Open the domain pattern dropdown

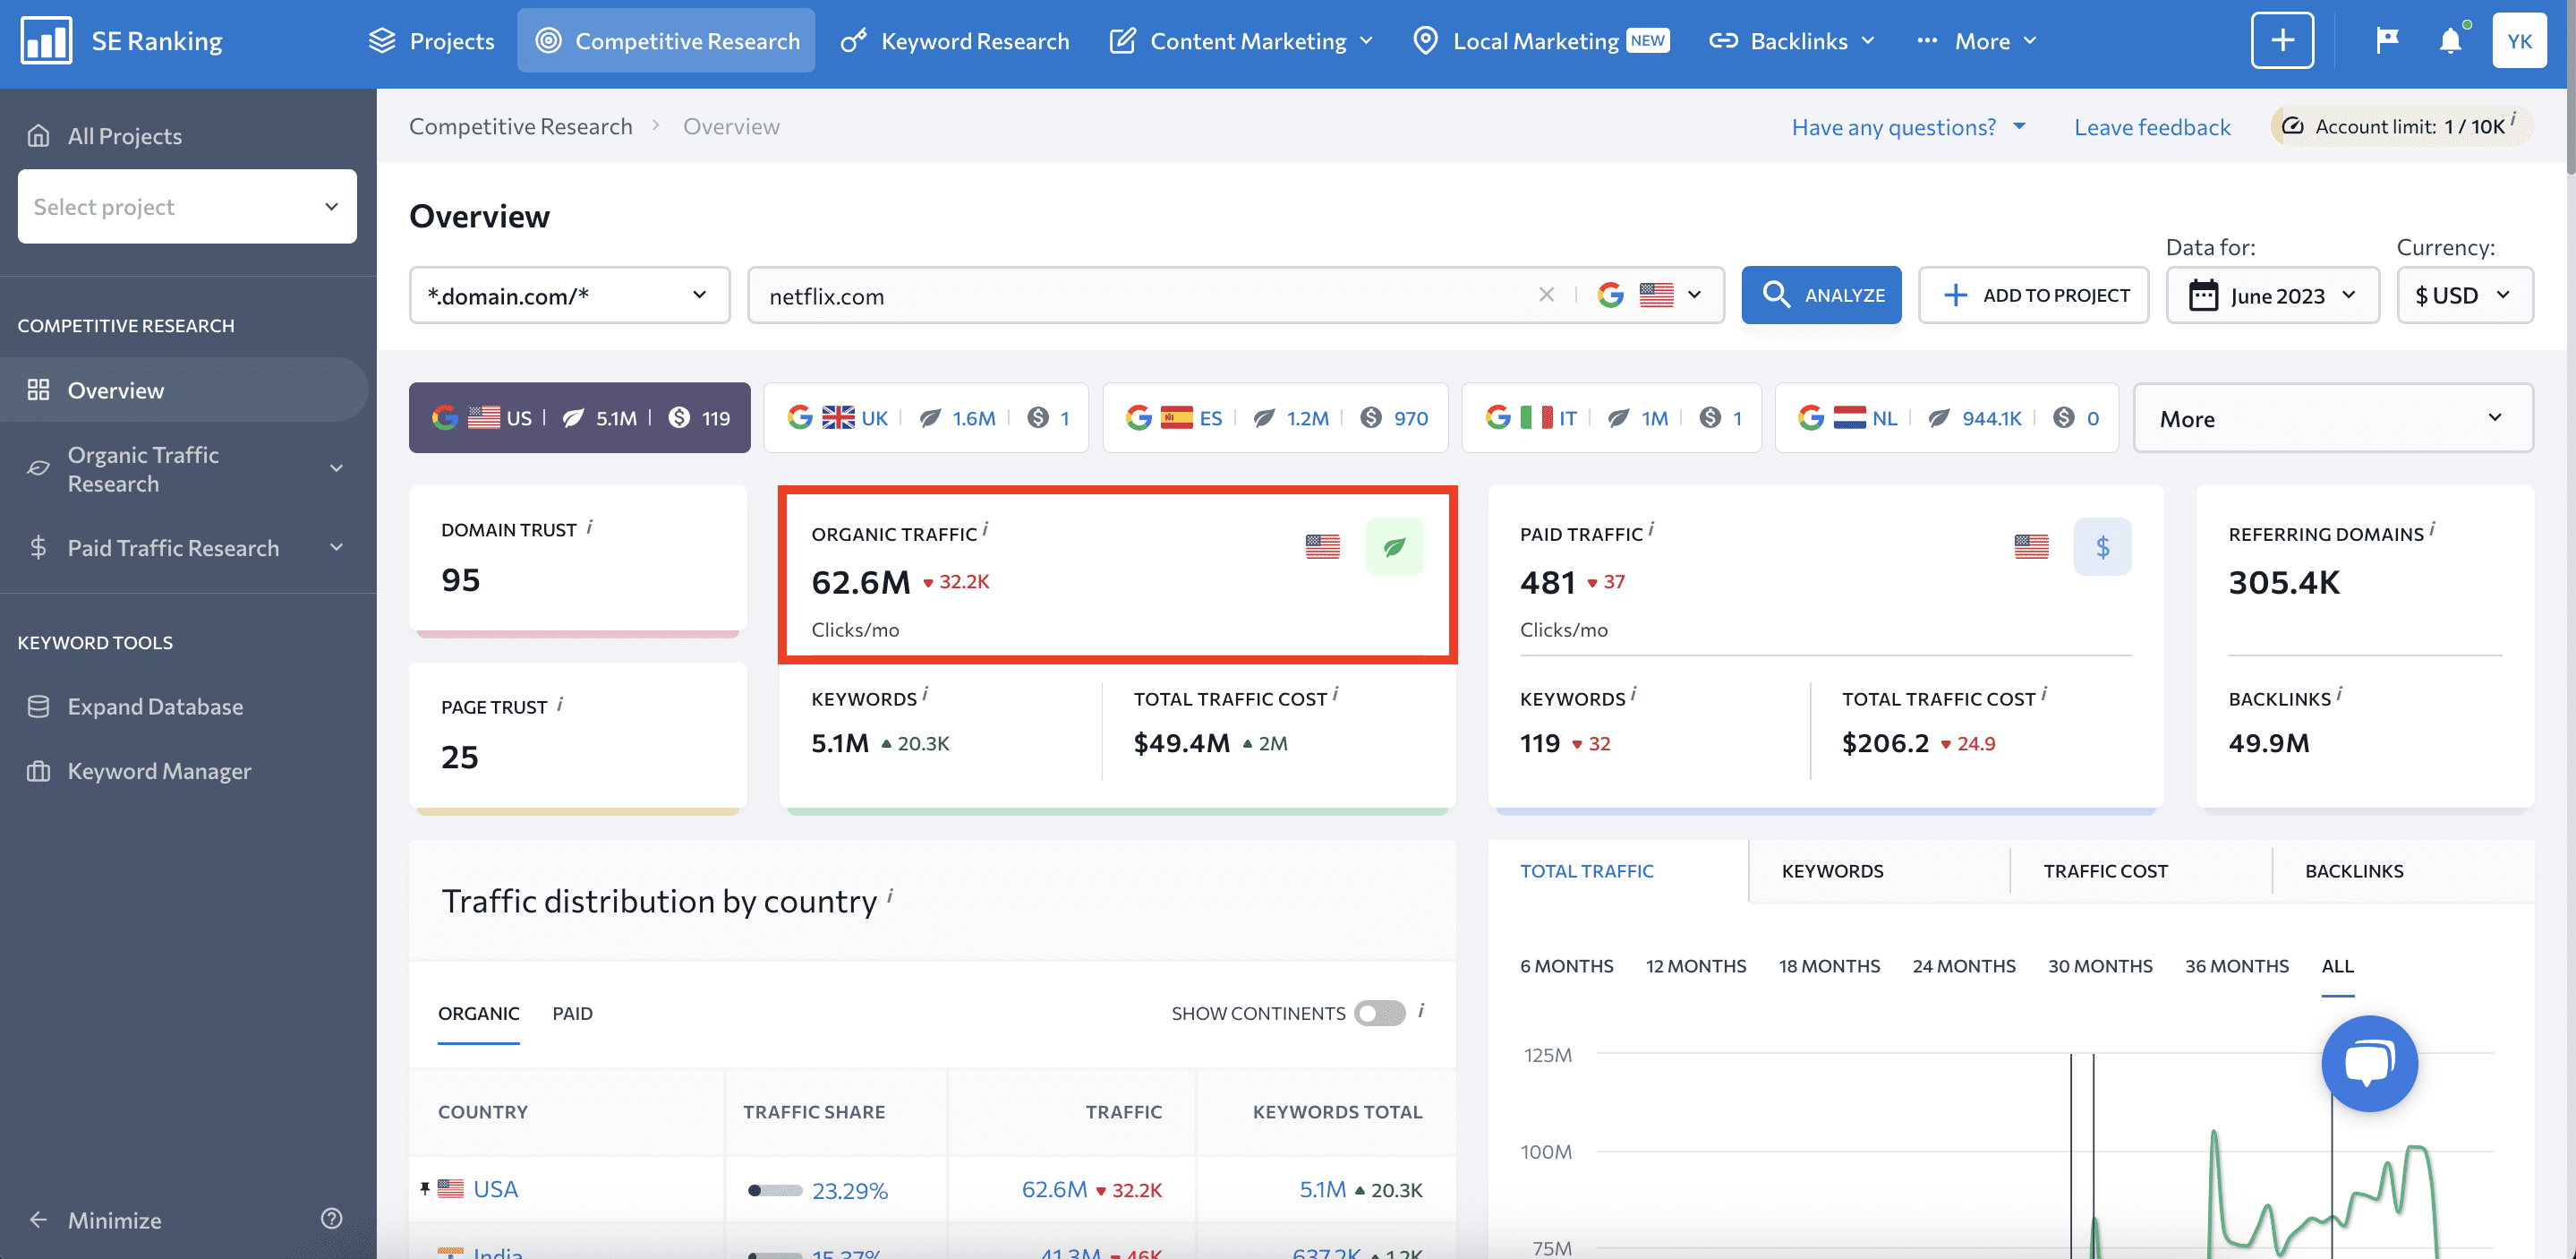point(570,295)
